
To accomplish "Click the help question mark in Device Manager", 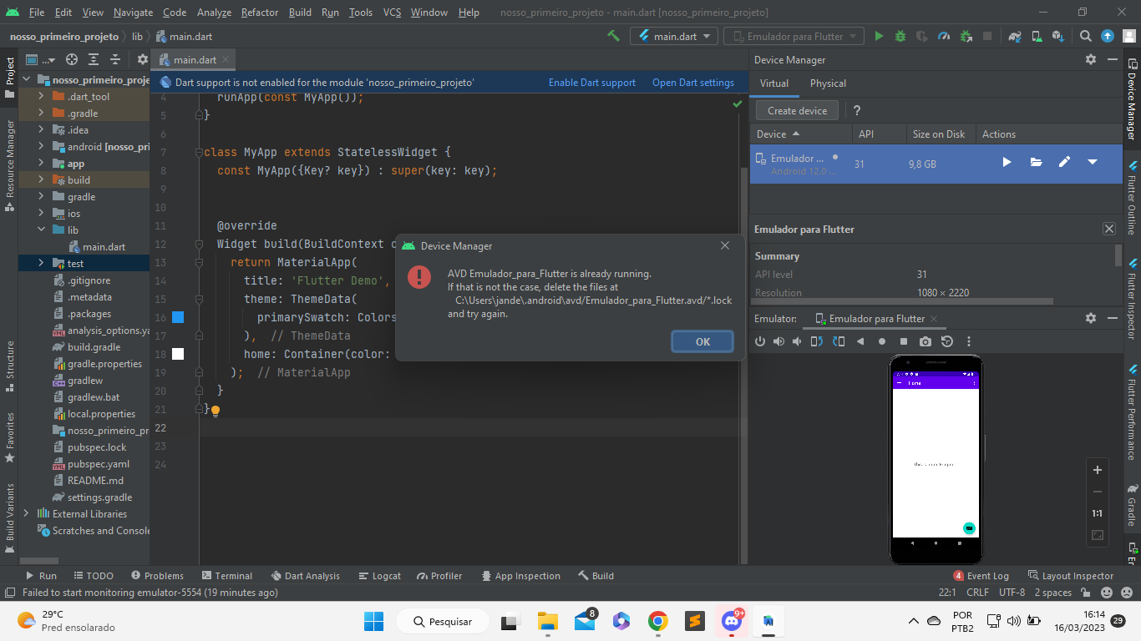I will (x=857, y=110).
